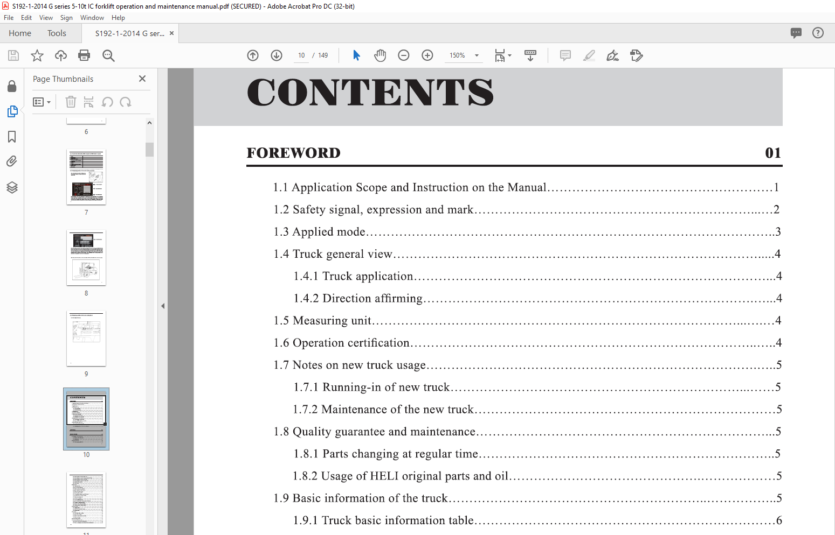Viewport: 835px width, 535px height.
Task: Click the cloud upload icon
Action: [x=61, y=55]
